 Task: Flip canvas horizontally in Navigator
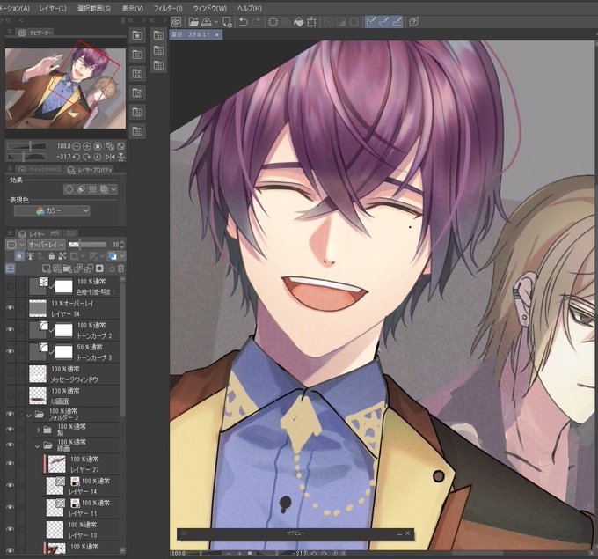pyautogui.click(x=110, y=157)
